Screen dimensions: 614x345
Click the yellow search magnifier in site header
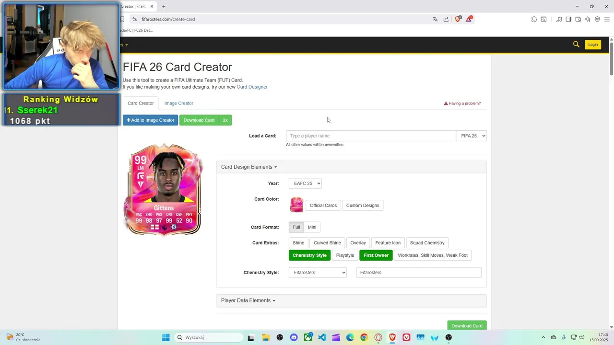point(576,44)
